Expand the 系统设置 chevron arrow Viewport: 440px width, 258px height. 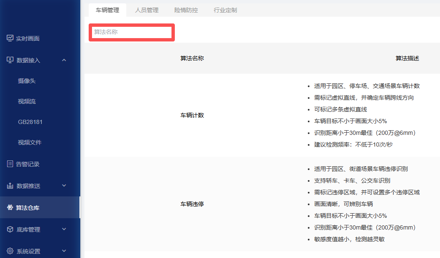64,251
